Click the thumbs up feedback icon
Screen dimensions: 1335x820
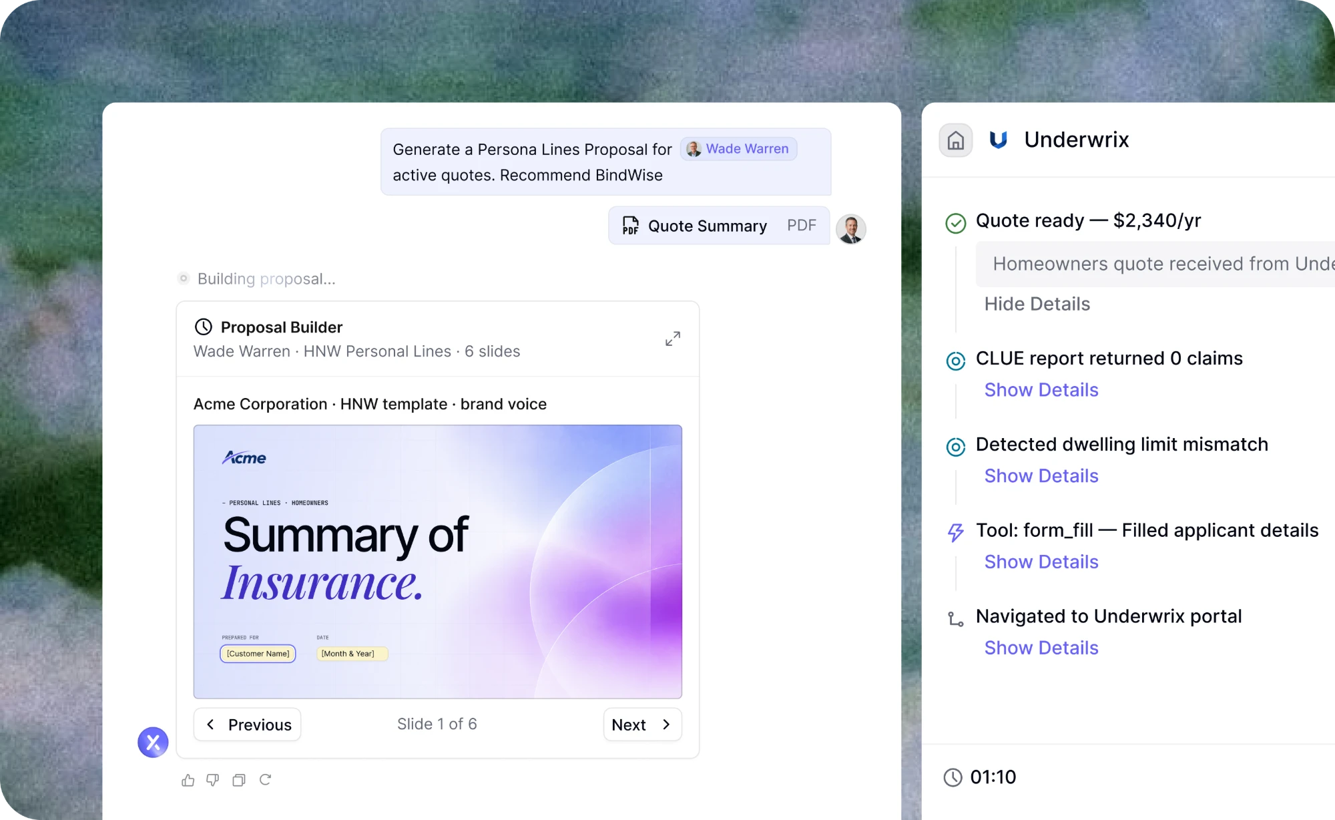[x=188, y=780]
